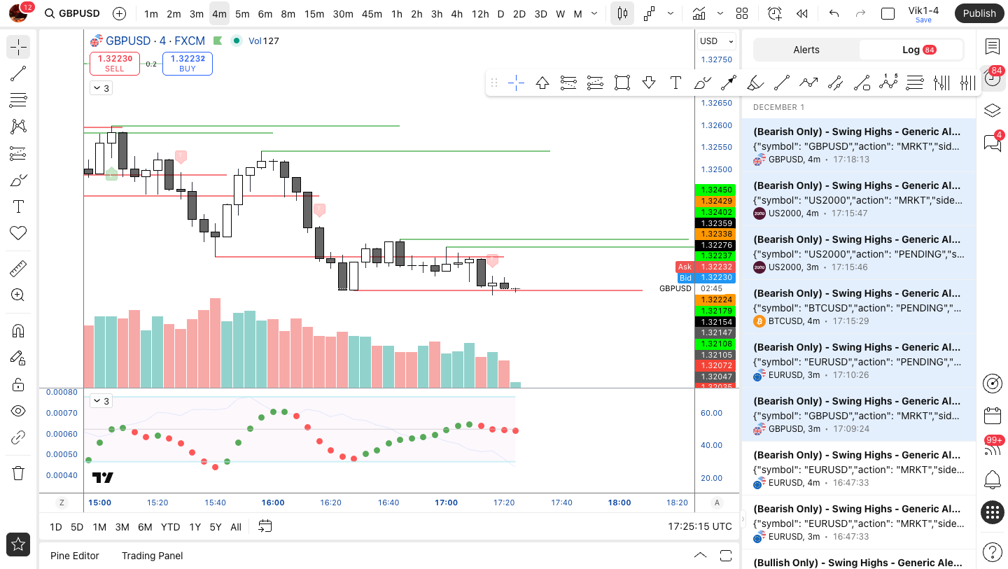Select the 5D date range

77,527
